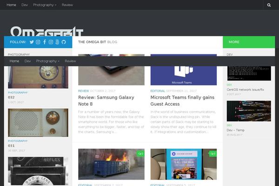This screenshot has height=186, width=279.
Task: Open search with the magnifier icon
Action: 269,5
